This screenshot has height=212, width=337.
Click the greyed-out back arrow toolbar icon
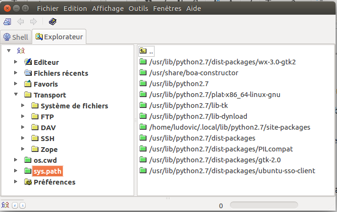click(x=20, y=21)
